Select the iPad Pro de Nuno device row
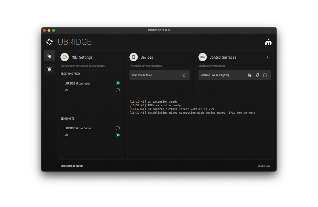 (x=160, y=75)
